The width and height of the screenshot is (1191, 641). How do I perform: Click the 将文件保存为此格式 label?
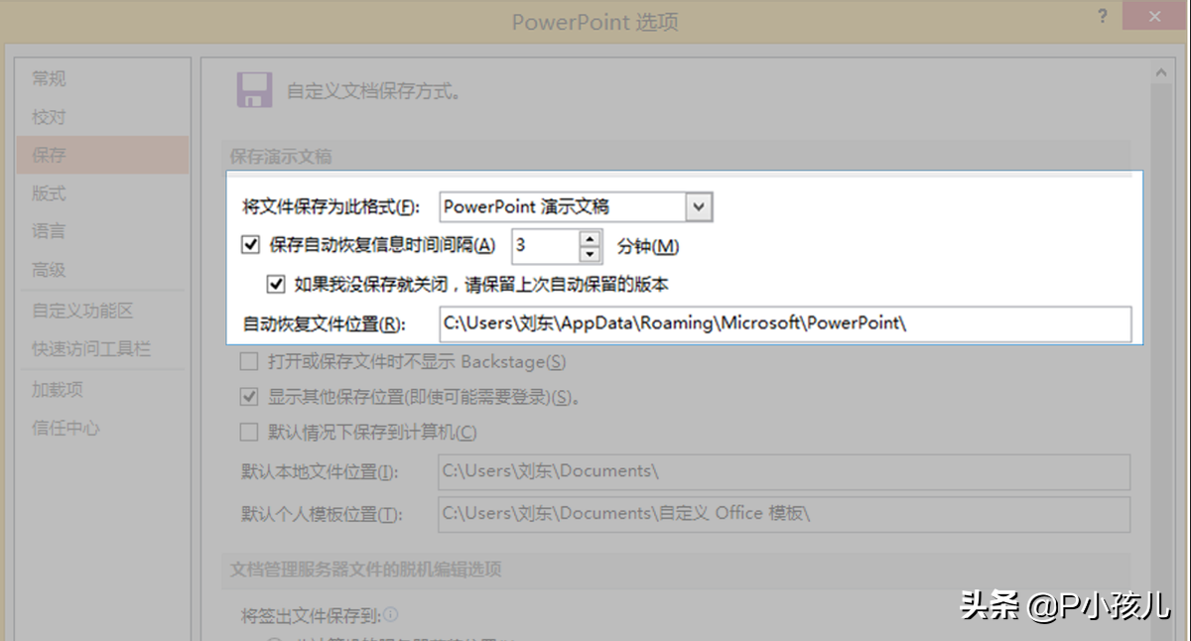pos(331,207)
